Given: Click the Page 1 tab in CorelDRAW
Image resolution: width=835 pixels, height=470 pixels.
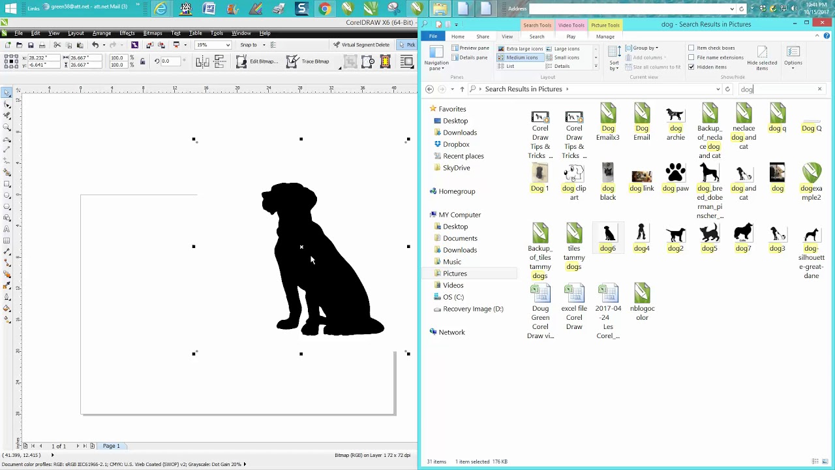Looking at the screenshot, I should pos(111,446).
